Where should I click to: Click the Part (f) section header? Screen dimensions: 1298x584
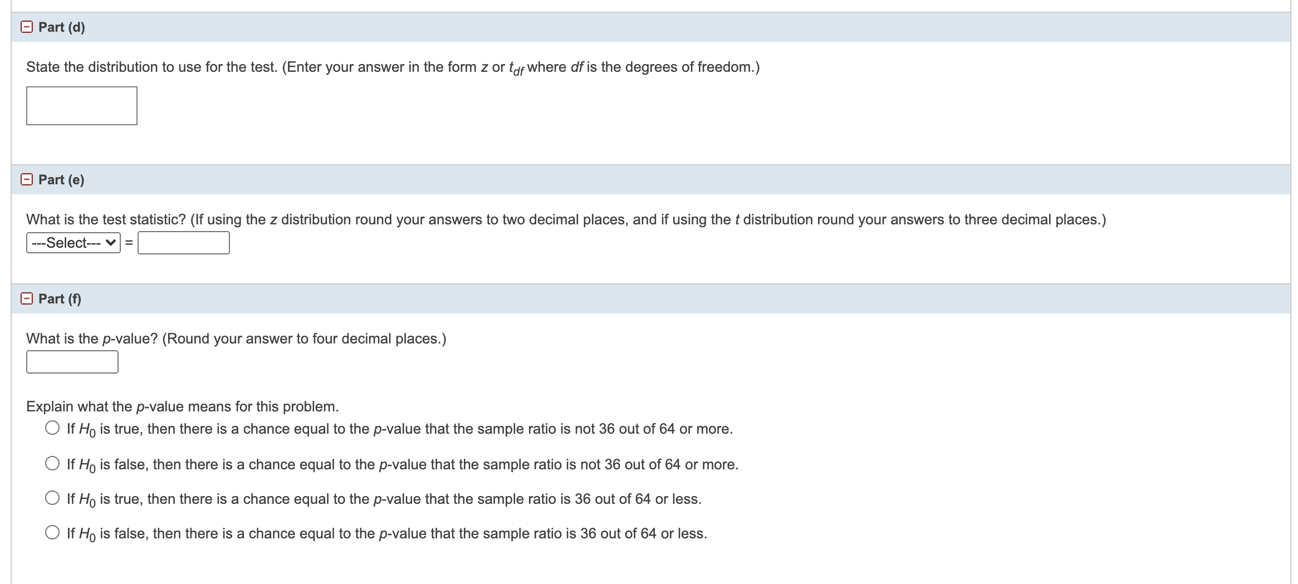[x=59, y=298]
